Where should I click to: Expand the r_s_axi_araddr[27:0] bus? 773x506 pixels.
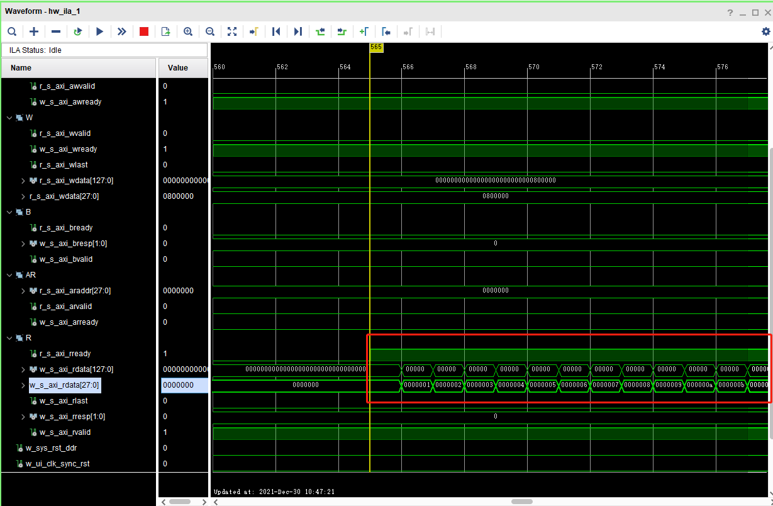click(x=23, y=290)
